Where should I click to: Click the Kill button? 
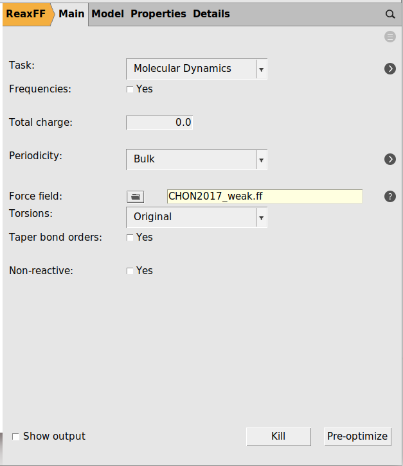278,436
